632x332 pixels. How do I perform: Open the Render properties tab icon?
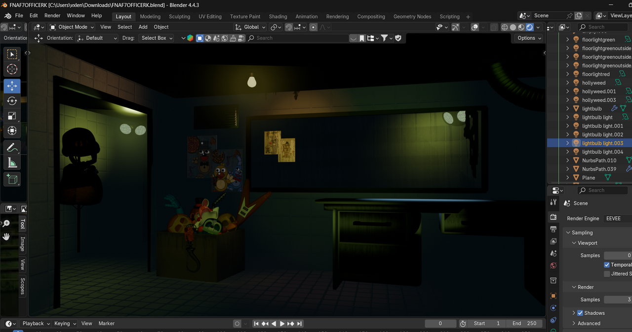pos(553,217)
